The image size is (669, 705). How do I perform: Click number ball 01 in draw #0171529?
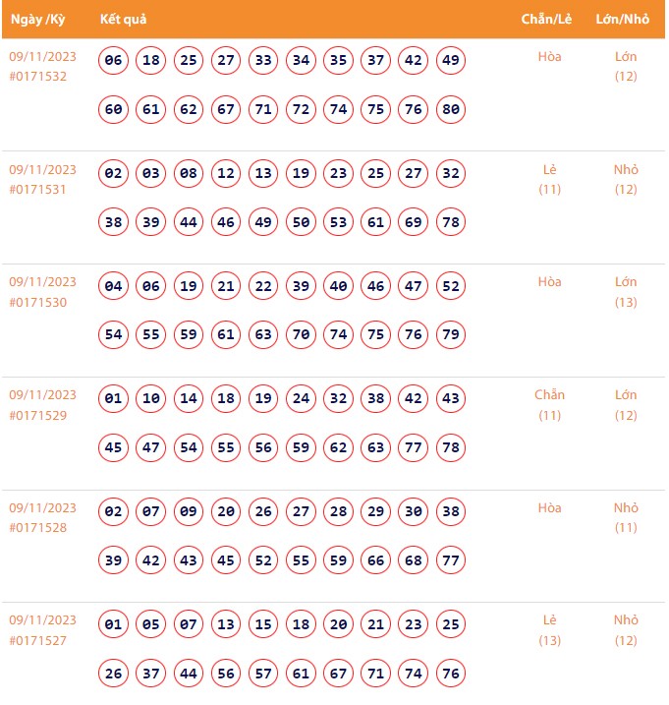(x=114, y=399)
